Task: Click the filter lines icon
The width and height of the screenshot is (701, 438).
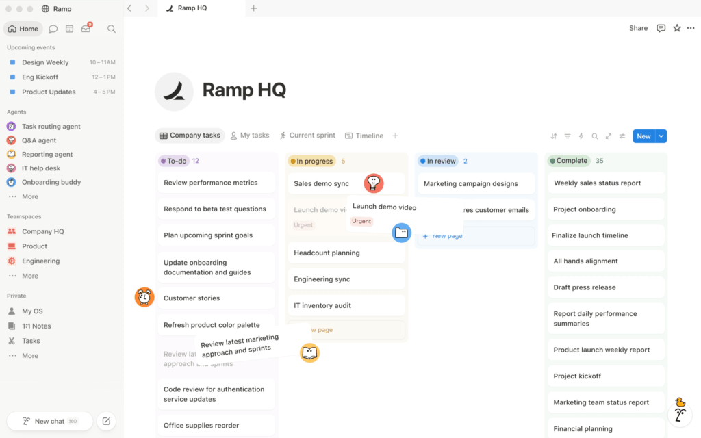Action: pyautogui.click(x=568, y=136)
